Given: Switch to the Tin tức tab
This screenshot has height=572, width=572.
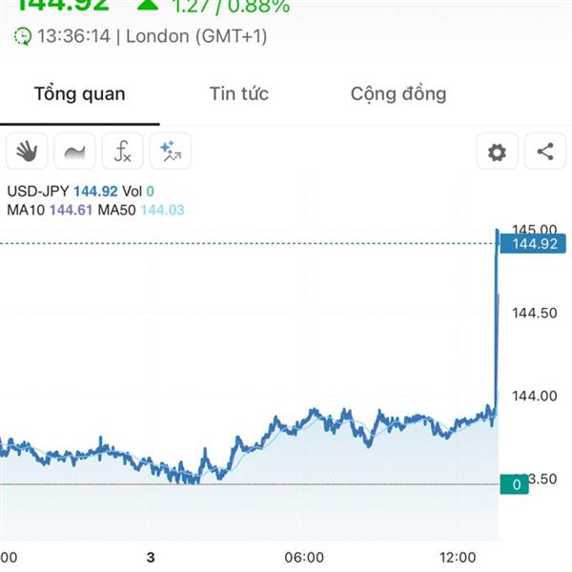Looking at the screenshot, I should click(x=239, y=93).
